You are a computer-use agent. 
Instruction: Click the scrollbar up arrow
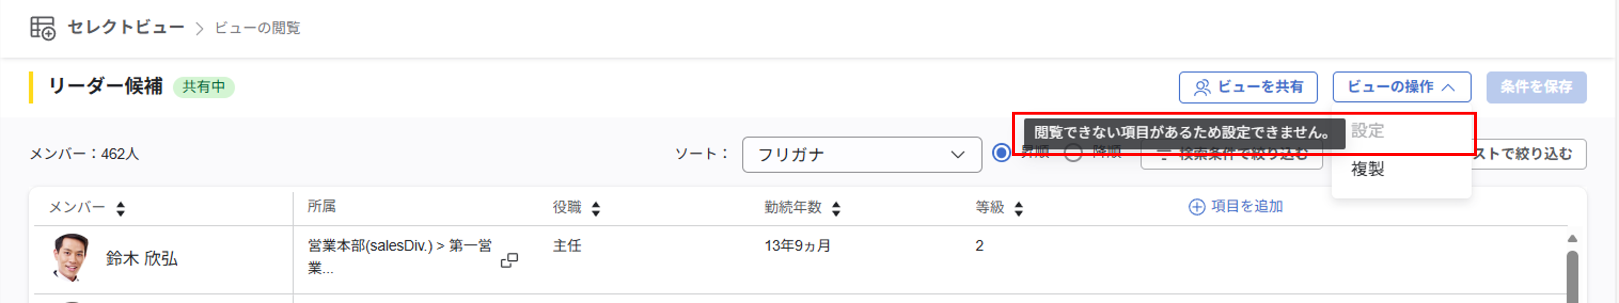click(1572, 238)
